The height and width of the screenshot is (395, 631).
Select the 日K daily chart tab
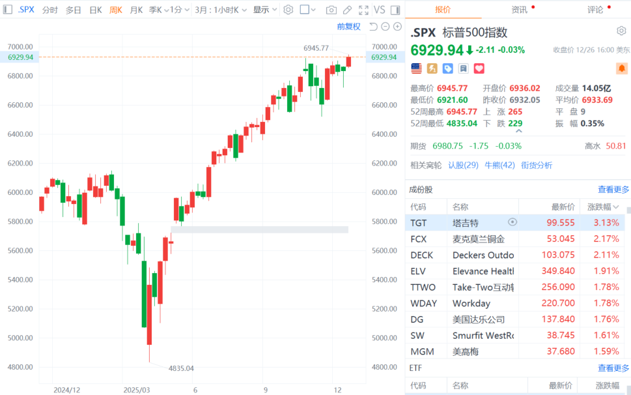click(95, 10)
